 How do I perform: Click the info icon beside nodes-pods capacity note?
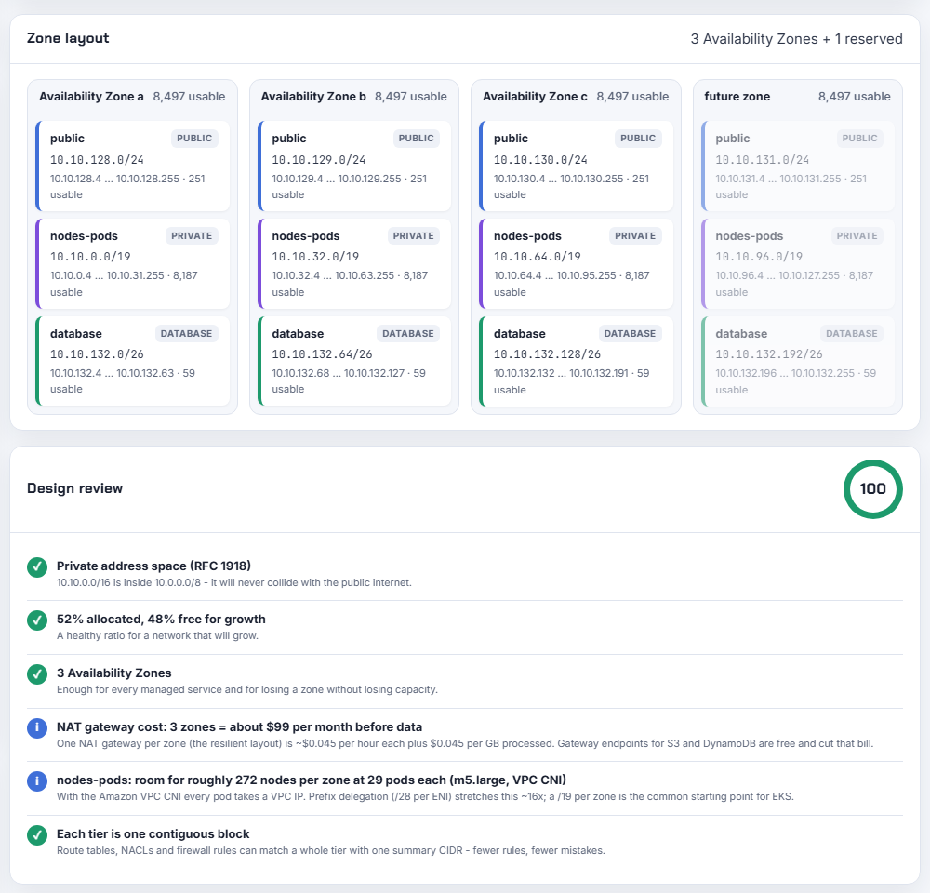[37, 781]
